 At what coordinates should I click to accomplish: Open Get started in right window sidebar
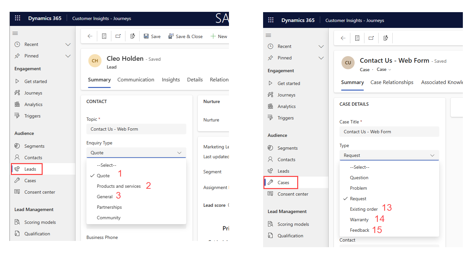(289, 83)
